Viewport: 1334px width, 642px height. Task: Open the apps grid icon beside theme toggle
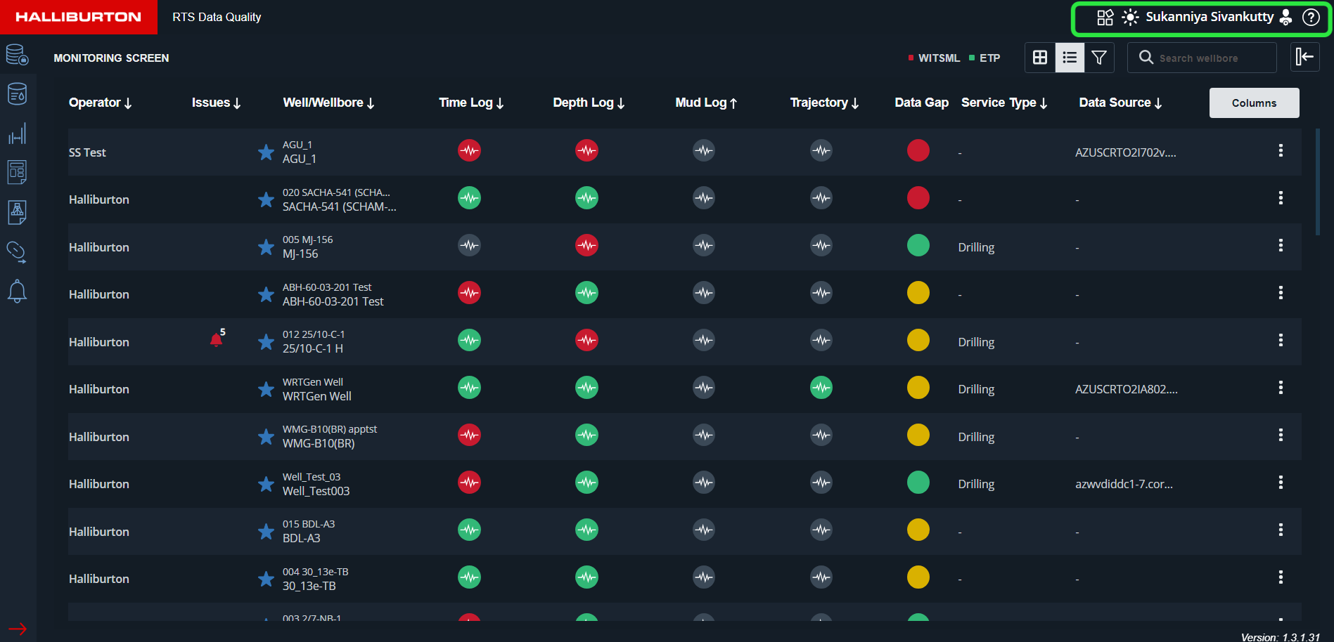coord(1105,18)
